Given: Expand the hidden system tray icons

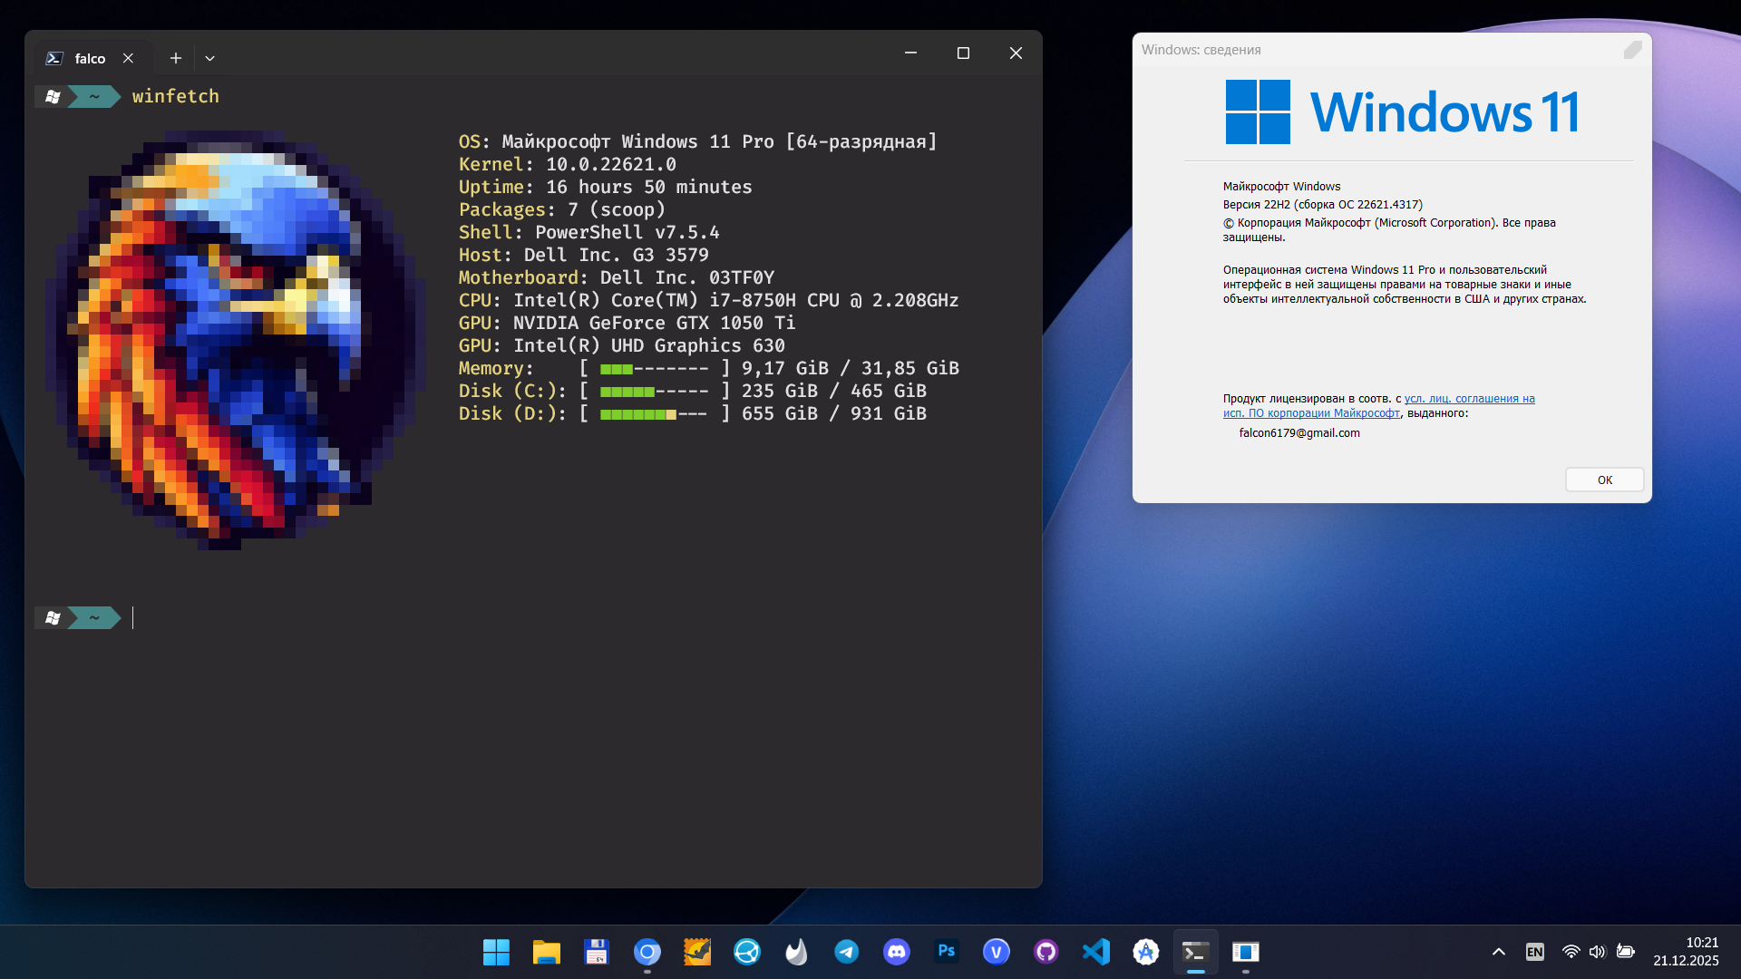Looking at the screenshot, I should (x=1498, y=952).
